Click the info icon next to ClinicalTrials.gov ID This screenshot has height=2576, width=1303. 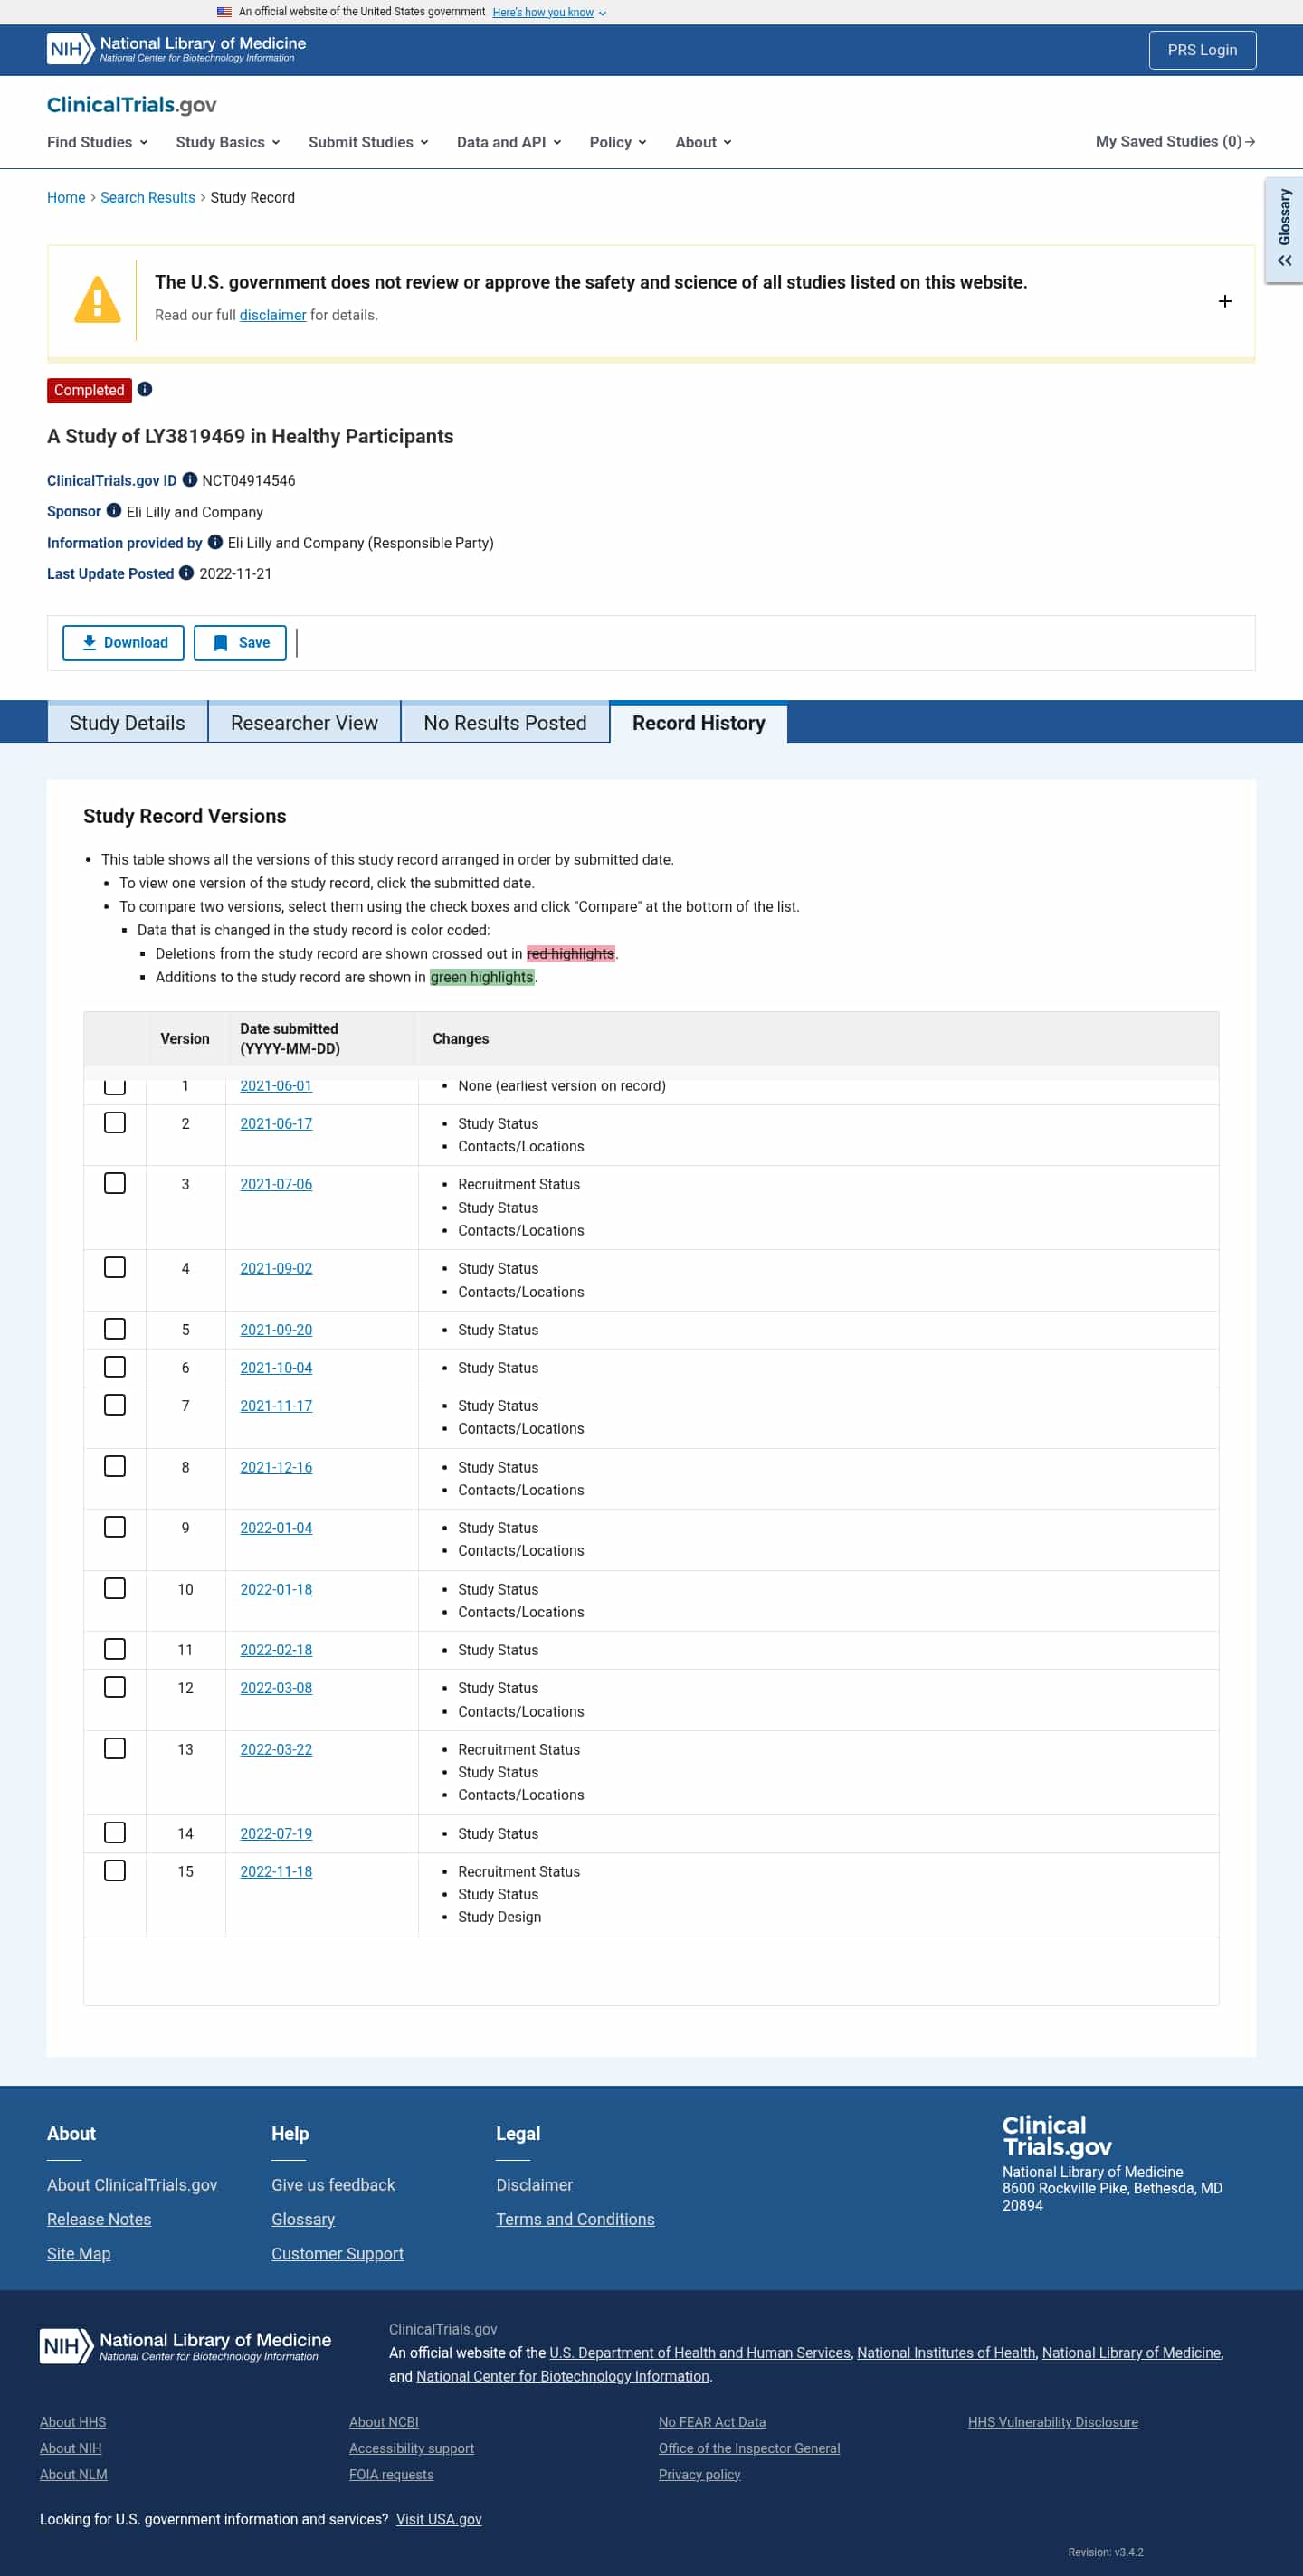[x=190, y=480]
